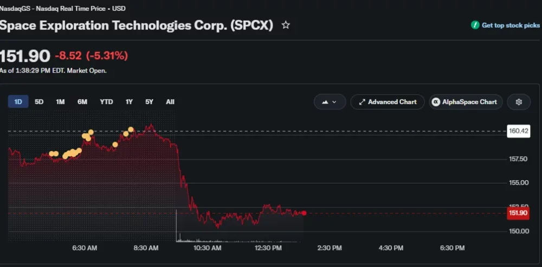Click the 6:30 AM time axis label
542x267 pixels.
coord(85,248)
